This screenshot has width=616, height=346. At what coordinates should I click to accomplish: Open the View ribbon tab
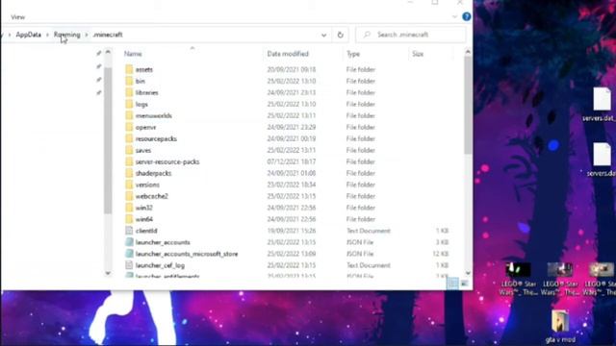click(18, 17)
